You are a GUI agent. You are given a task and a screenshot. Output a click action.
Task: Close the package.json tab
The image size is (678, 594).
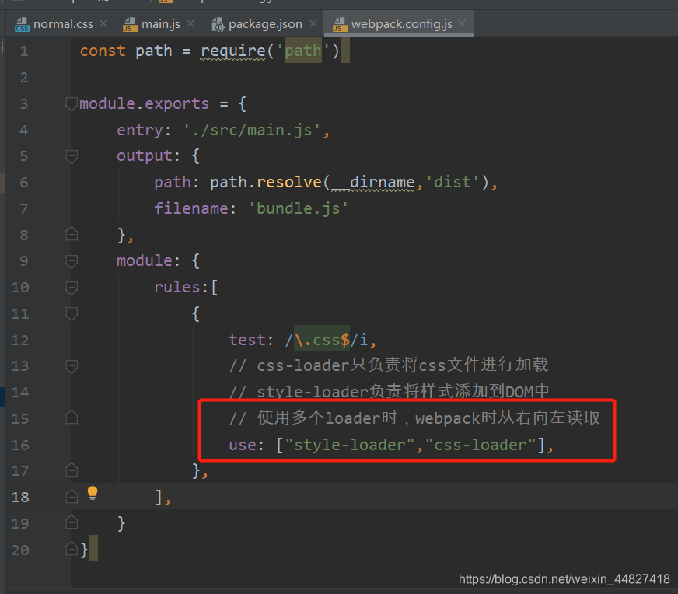(313, 23)
